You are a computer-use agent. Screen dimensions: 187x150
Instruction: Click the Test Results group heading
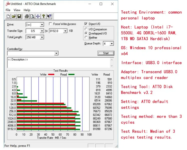click(x=61, y=71)
